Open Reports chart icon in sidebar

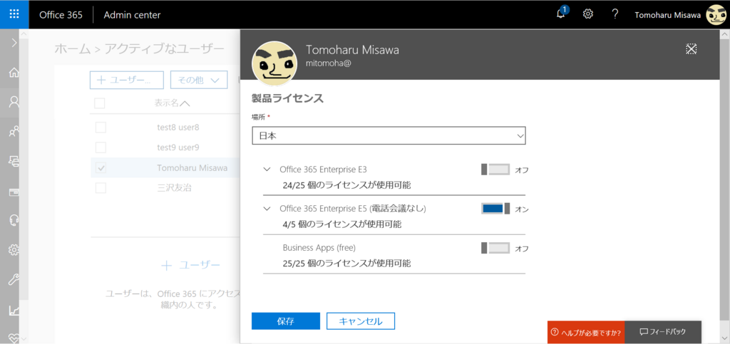pos(14,310)
